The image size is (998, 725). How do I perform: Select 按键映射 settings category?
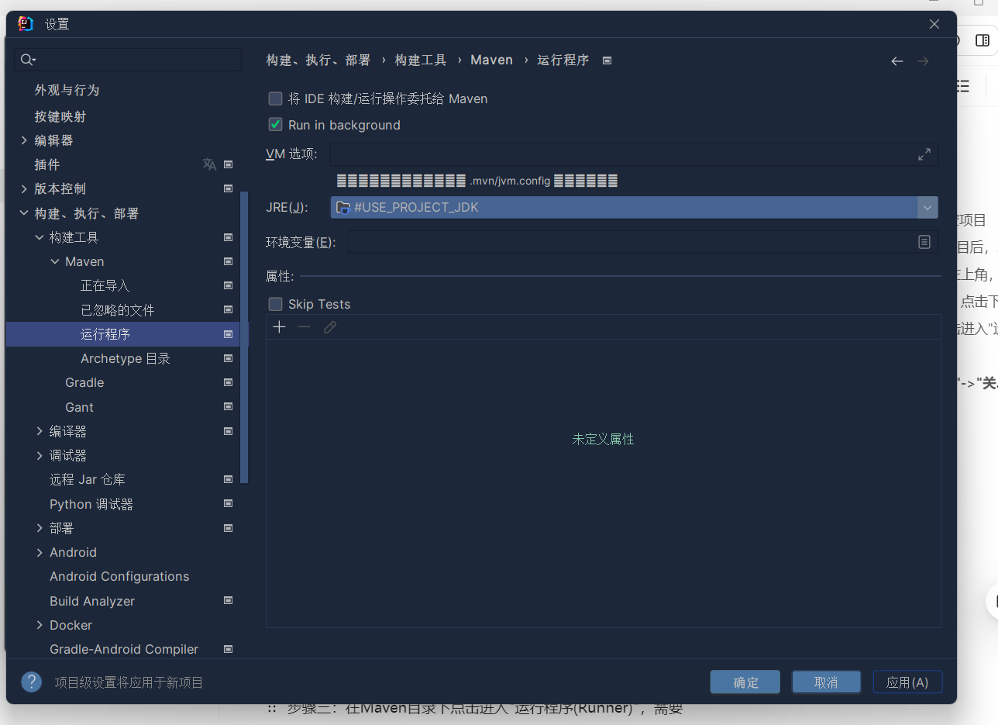(60, 116)
